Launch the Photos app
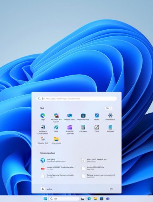Viewport: 153px width, 202px height. (97, 117)
